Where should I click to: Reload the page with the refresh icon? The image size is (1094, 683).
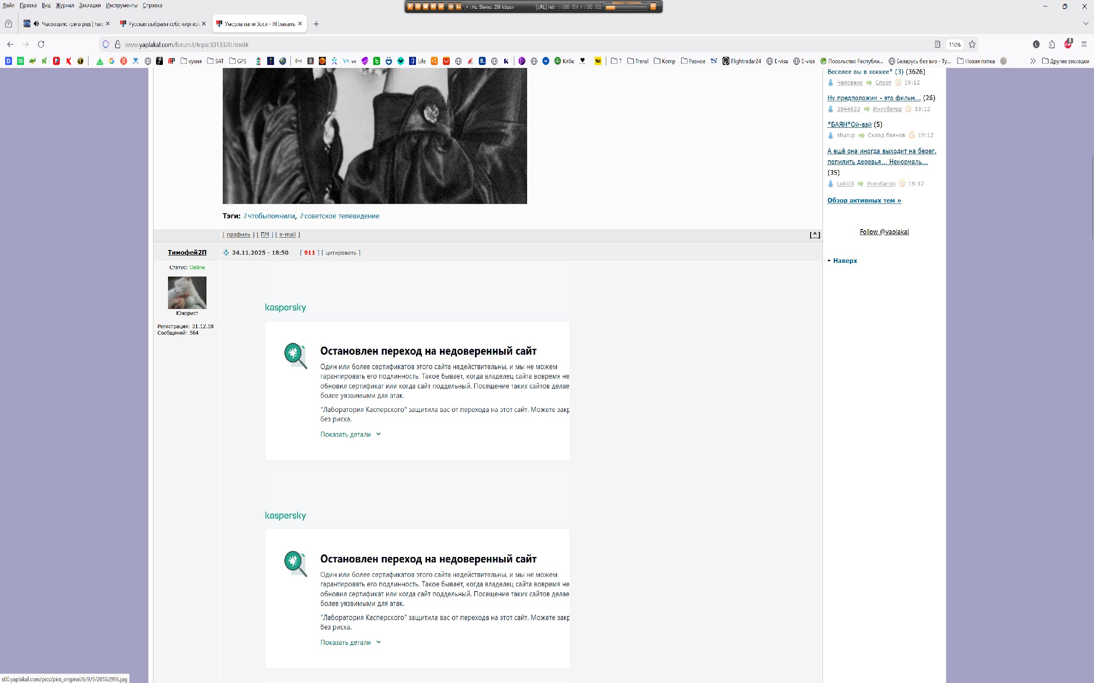tap(41, 44)
